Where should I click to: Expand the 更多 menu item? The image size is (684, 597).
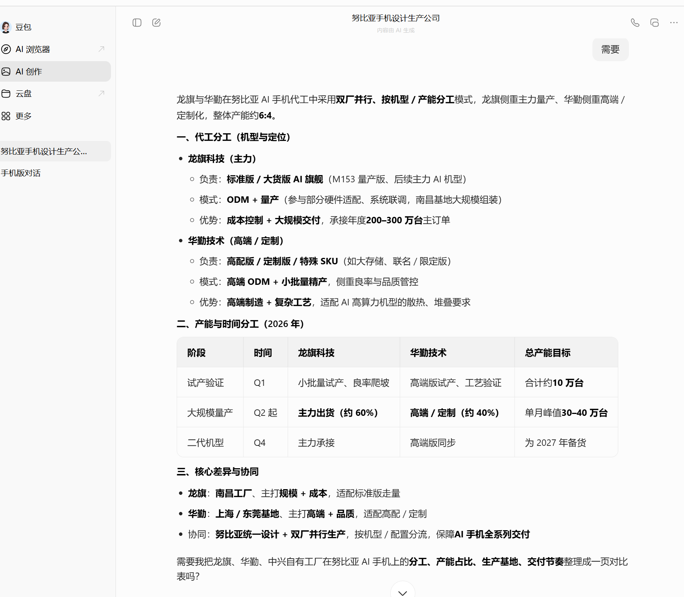tap(55, 116)
